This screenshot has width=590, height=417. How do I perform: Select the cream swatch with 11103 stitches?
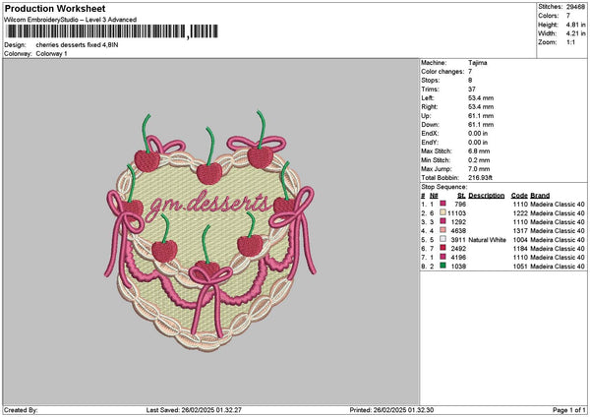coord(442,212)
